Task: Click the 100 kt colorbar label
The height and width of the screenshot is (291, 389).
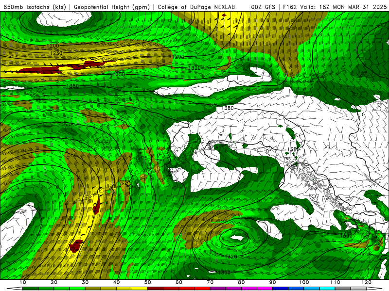Action: (x=303, y=282)
